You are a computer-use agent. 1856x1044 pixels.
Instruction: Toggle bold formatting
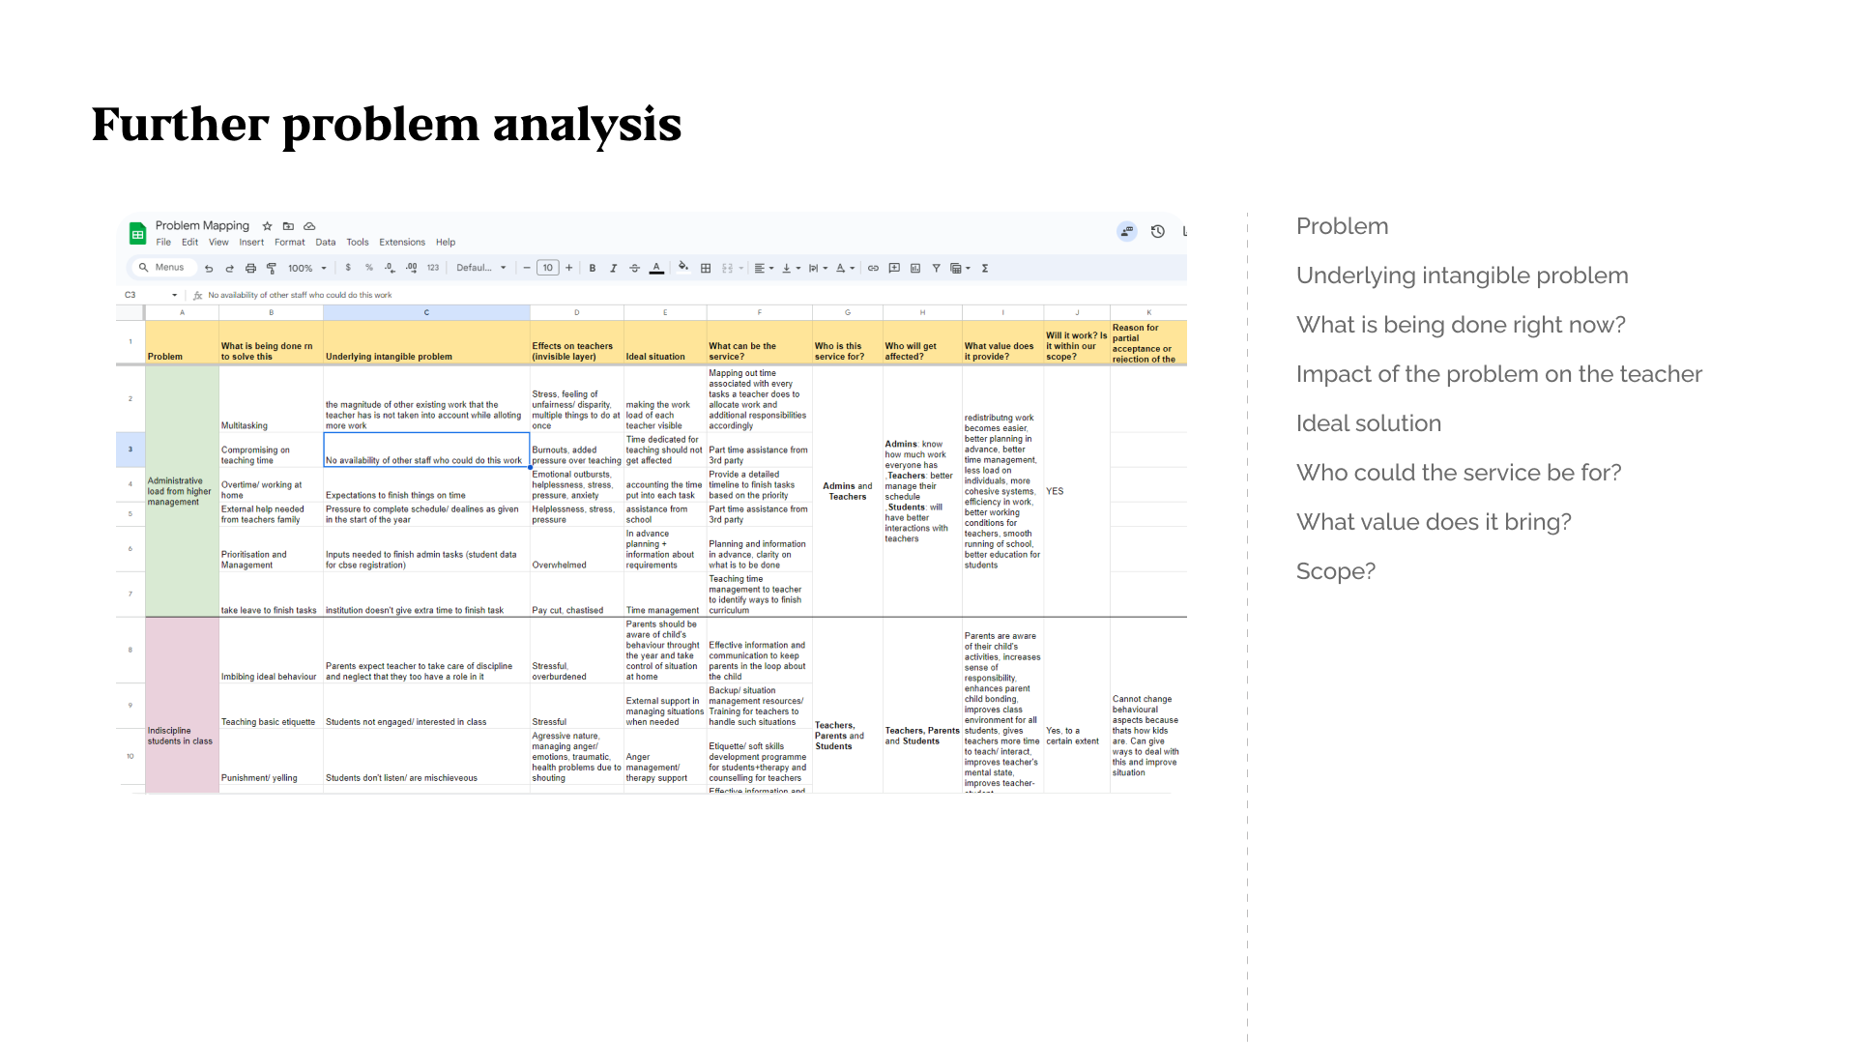[593, 269]
